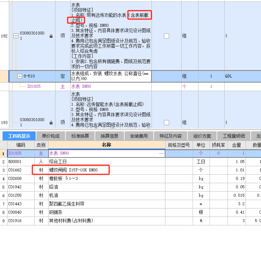Click row number 3 header
Screen dimensions: 261x254
click(4, 170)
